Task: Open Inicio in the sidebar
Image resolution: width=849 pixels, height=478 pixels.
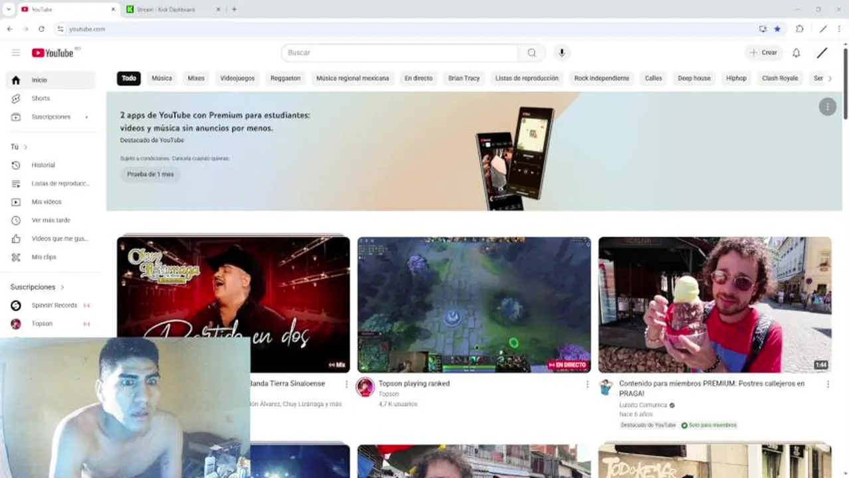Action: pos(50,80)
